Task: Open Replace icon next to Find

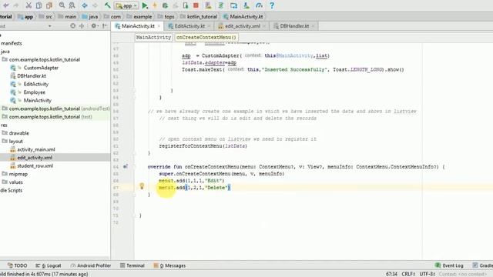Action: pos(72,5)
